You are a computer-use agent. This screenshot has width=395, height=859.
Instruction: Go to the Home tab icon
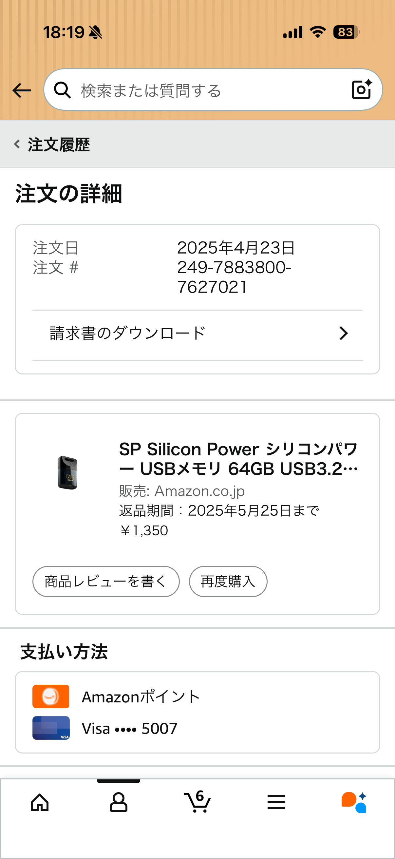40,802
